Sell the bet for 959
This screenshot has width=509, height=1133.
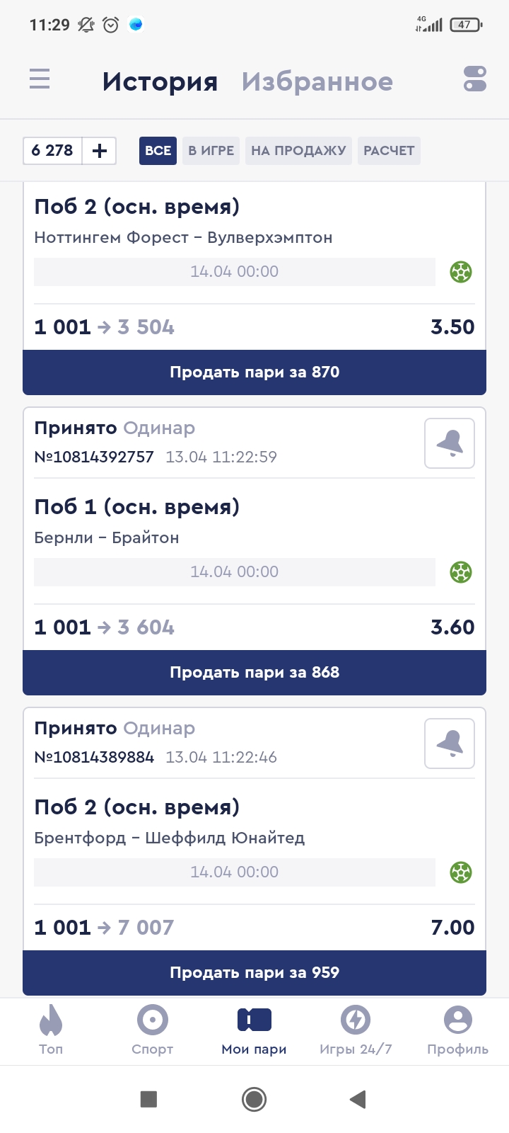(255, 972)
